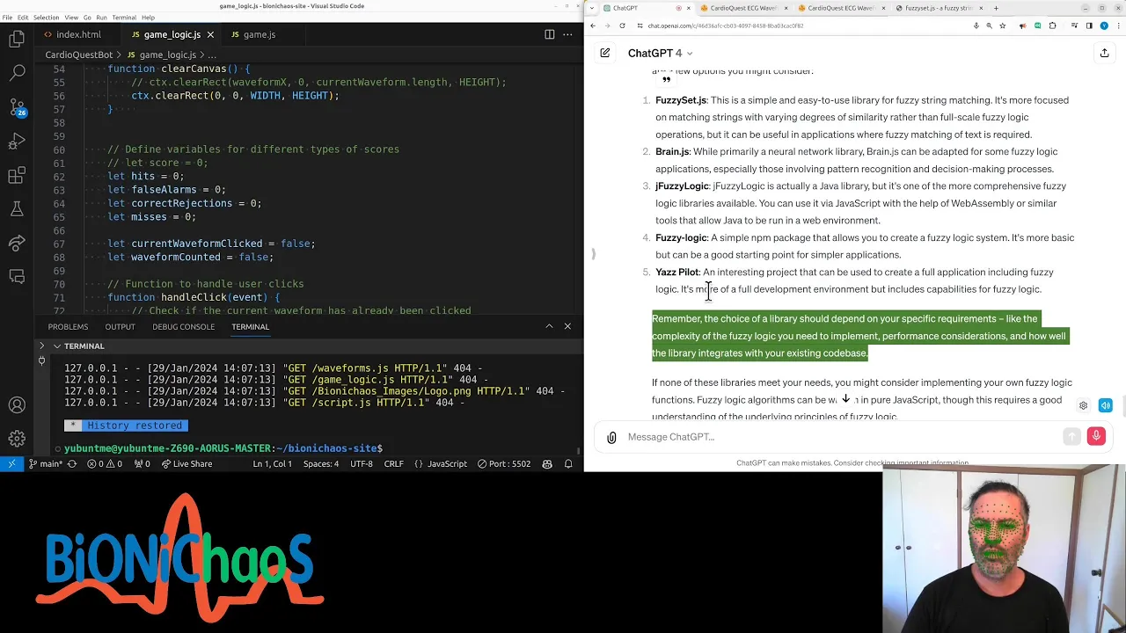This screenshot has width=1126, height=633.
Task: Maximize the terminal panel with the chevron
Action: [x=550, y=326]
